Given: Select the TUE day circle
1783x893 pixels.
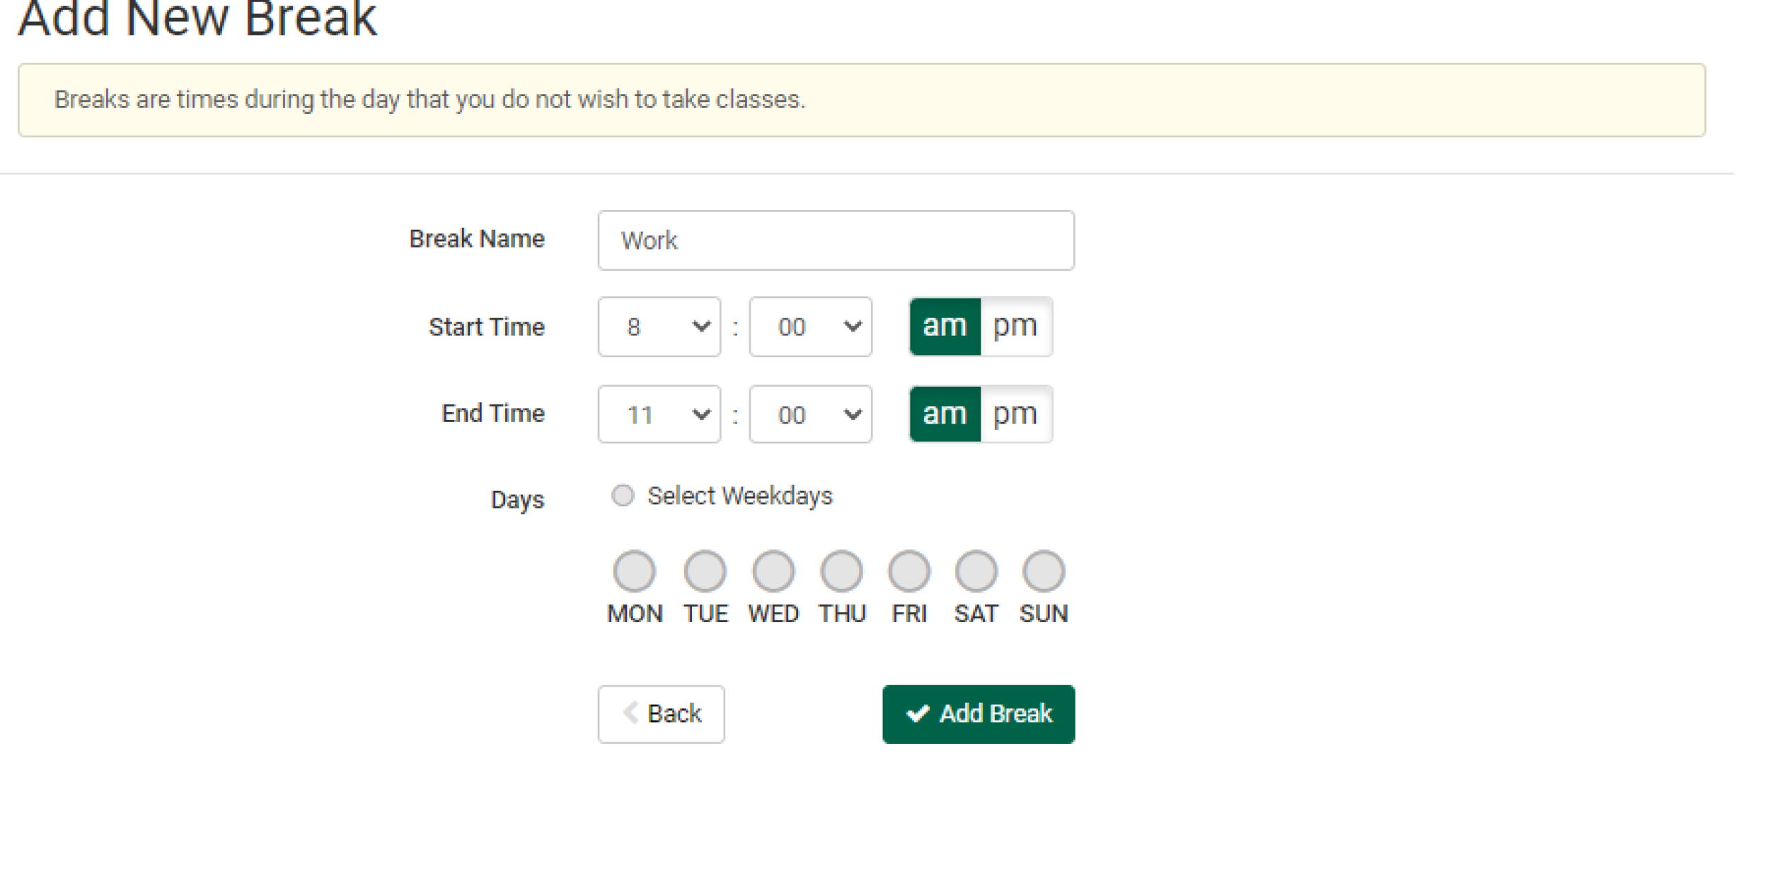Looking at the screenshot, I should pos(705,571).
